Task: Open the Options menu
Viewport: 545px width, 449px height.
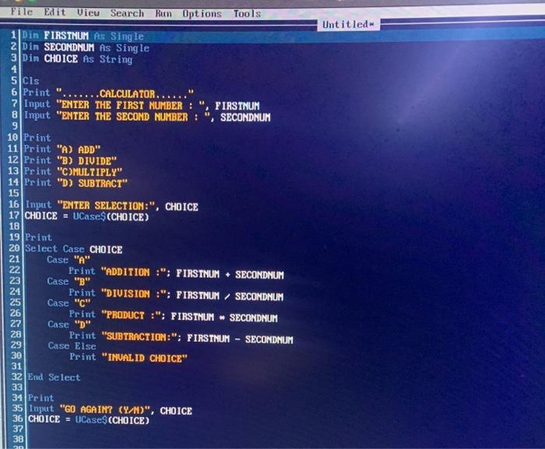Action: pos(202,14)
